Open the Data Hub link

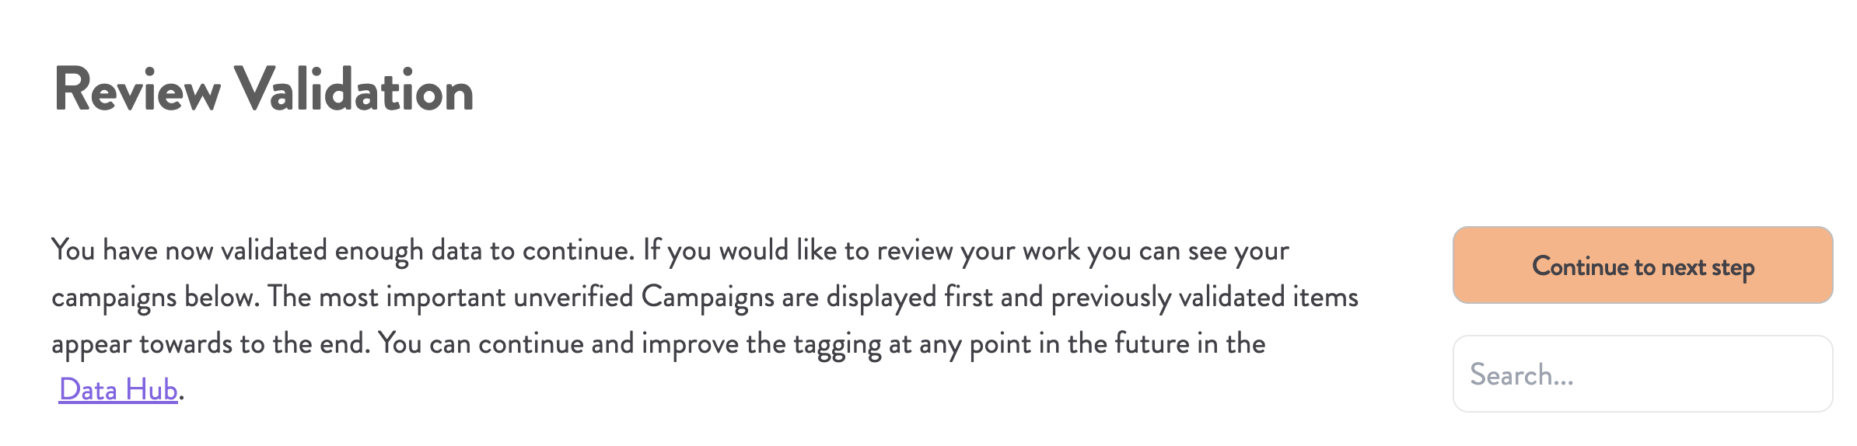[118, 389]
